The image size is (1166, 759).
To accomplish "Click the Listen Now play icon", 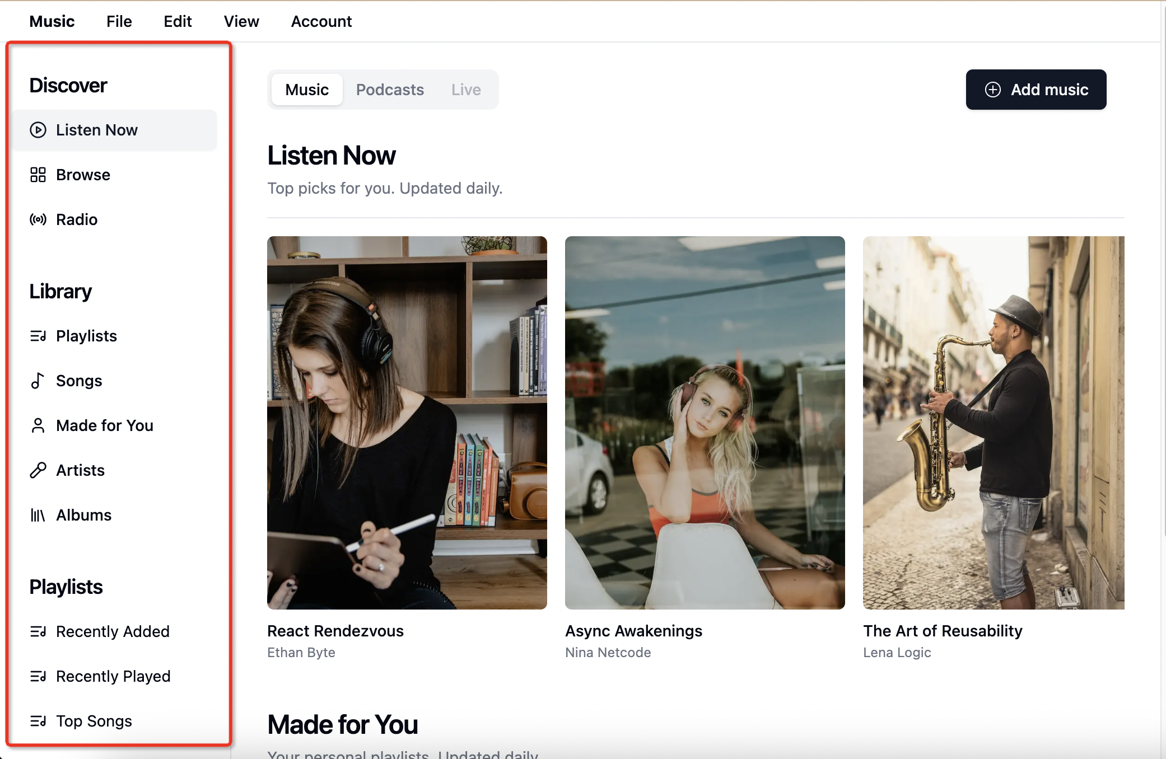I will pyautogui.click(x=38, y=130).
